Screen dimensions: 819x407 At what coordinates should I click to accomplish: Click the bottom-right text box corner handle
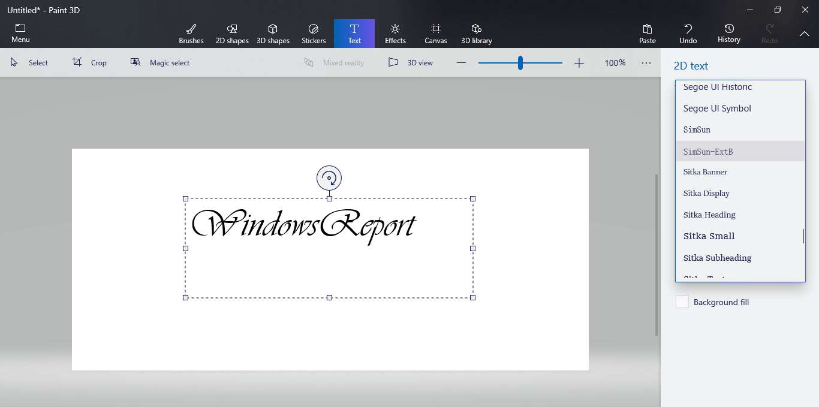472,297
